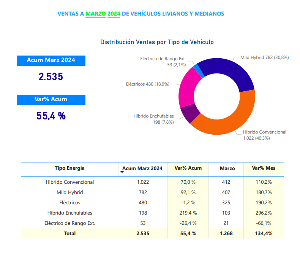
Task: Click the 55,4 % card value
Action: pos(51,116)
